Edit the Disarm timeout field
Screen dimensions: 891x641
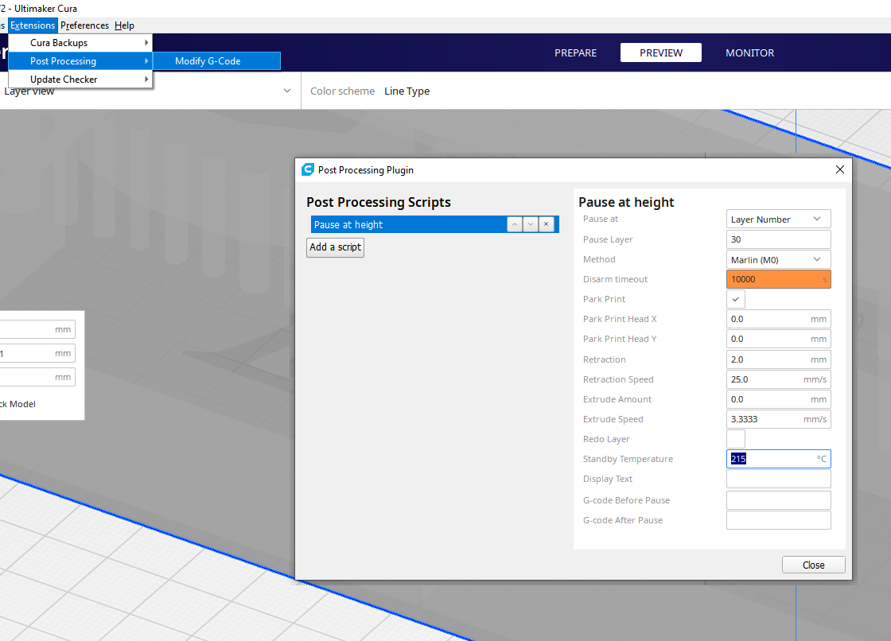[x=779, y=279]
